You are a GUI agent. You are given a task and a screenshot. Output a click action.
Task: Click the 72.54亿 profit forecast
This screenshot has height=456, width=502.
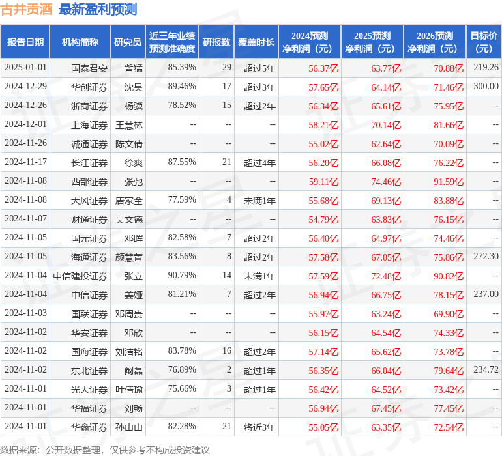(x=449, y=427)
